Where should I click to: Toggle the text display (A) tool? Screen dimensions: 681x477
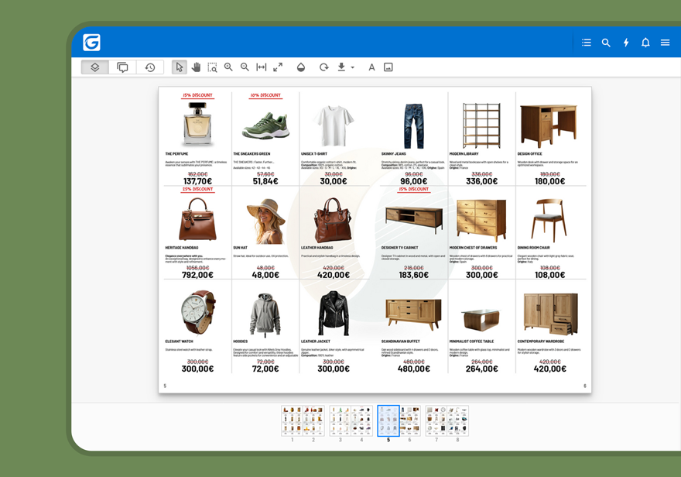tap(371, 67)
